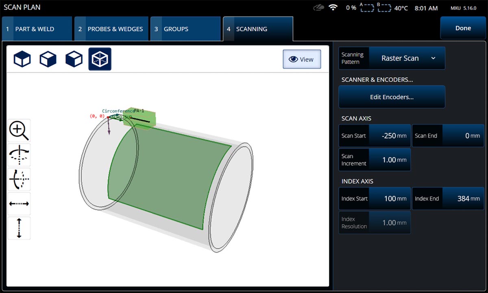Select the Scan Start value field

coord(389,136)
